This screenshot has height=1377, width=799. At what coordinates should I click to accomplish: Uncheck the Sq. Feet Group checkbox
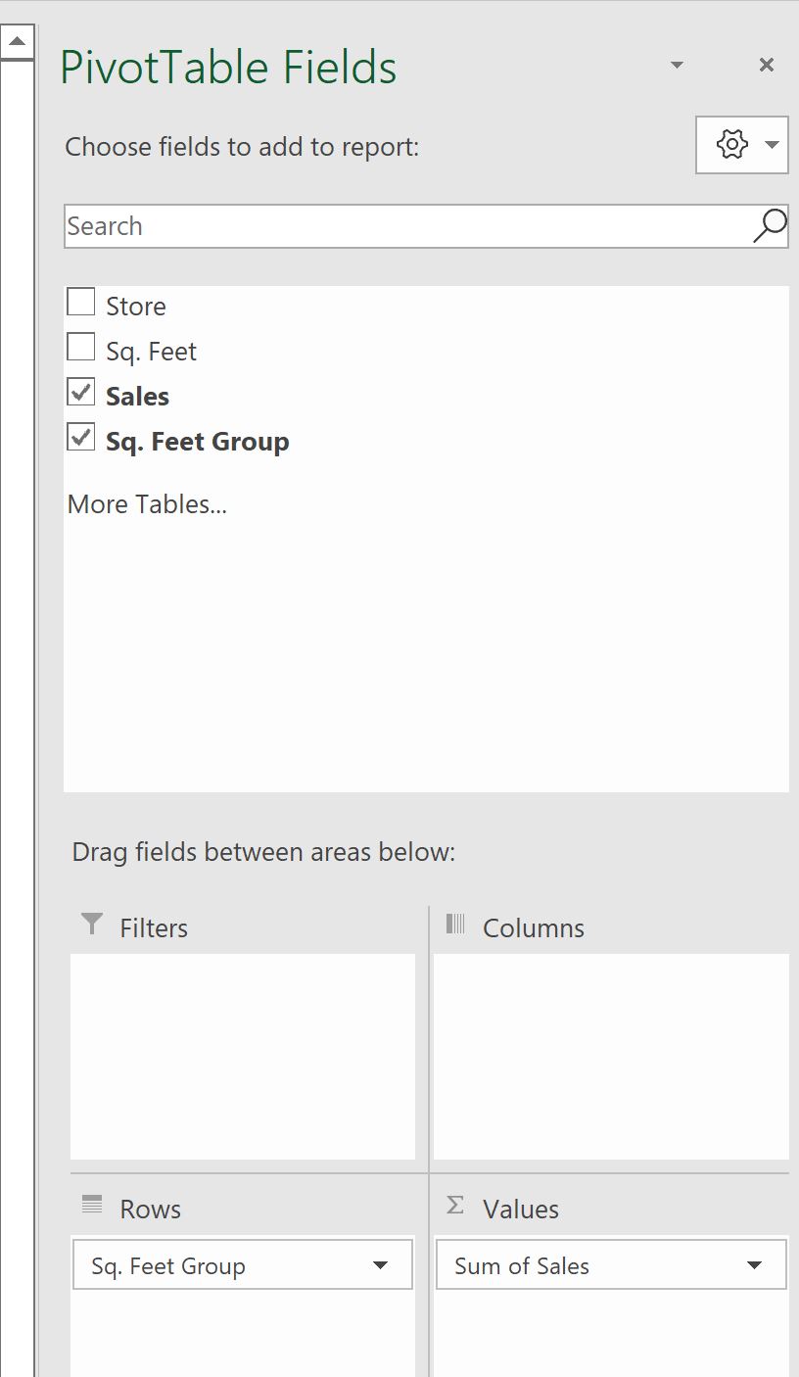[81, 437]
